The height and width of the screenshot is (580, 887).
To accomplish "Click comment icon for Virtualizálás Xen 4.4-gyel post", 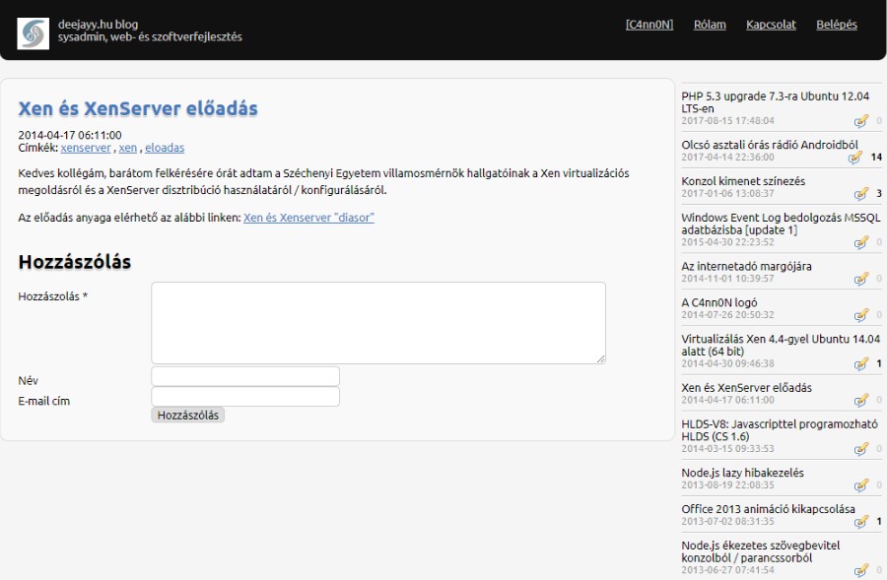I will (x=861, y=363).
